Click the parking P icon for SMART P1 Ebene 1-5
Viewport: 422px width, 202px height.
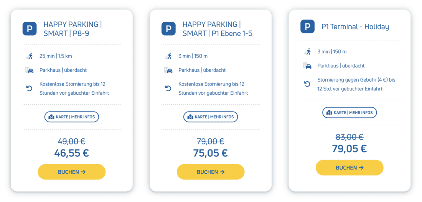click(x=168, y=29)
